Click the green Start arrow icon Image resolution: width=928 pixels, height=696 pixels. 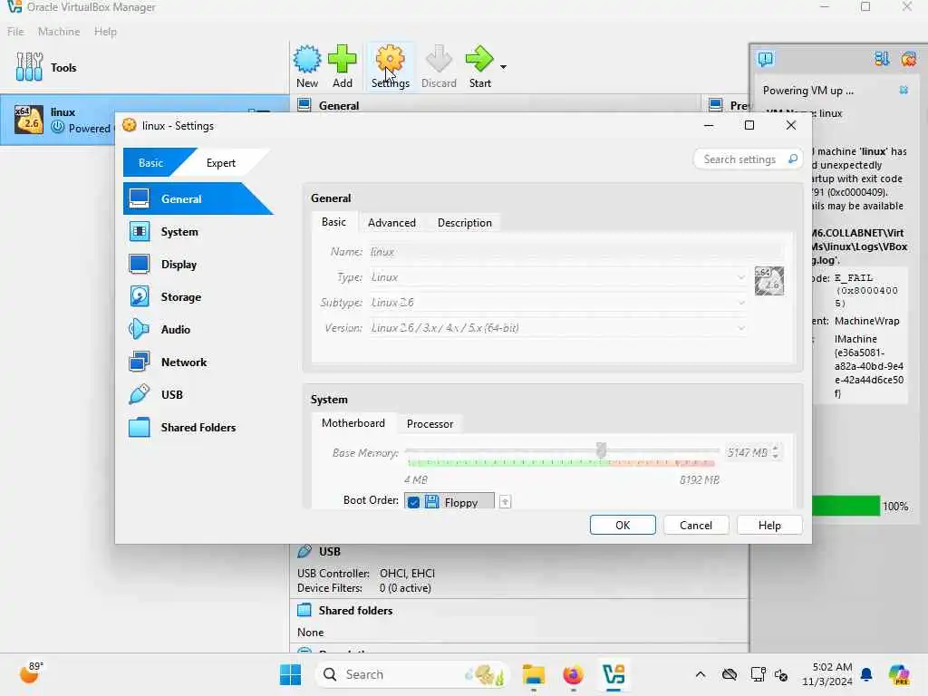pos(479,60)
